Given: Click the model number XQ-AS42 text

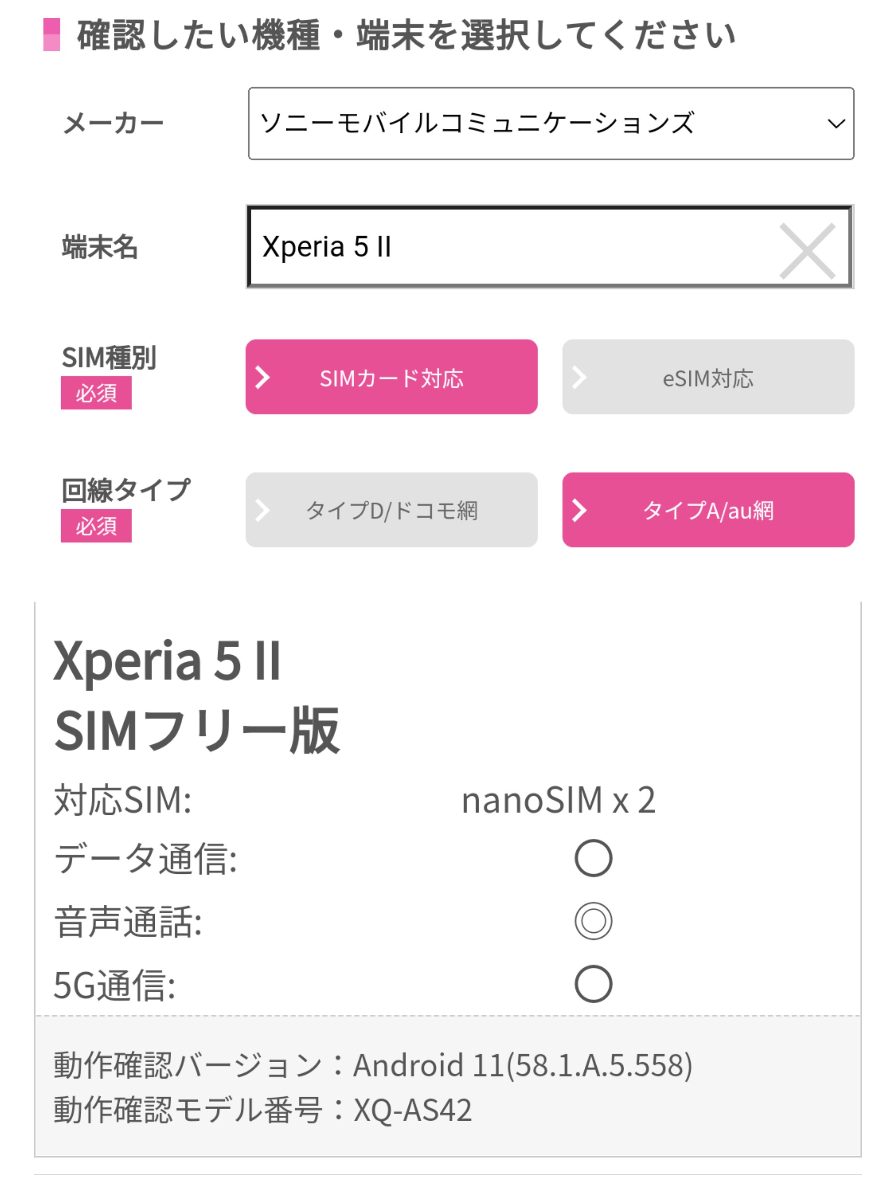Looking at the screenshot, I should (x=412, y=1110).
